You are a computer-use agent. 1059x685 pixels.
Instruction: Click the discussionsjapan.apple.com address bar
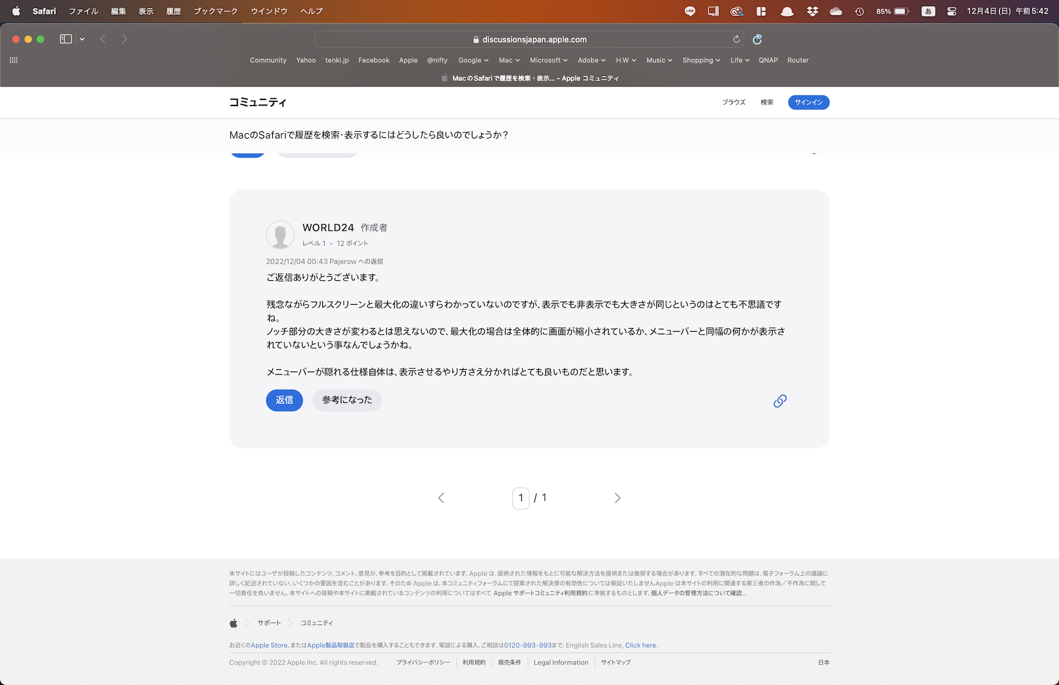point(529,39)
